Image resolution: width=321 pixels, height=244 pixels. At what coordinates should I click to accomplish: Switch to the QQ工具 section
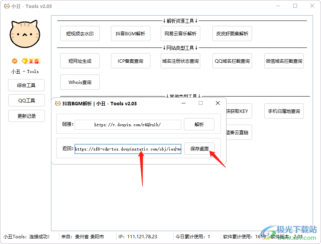tap(27, 100)
